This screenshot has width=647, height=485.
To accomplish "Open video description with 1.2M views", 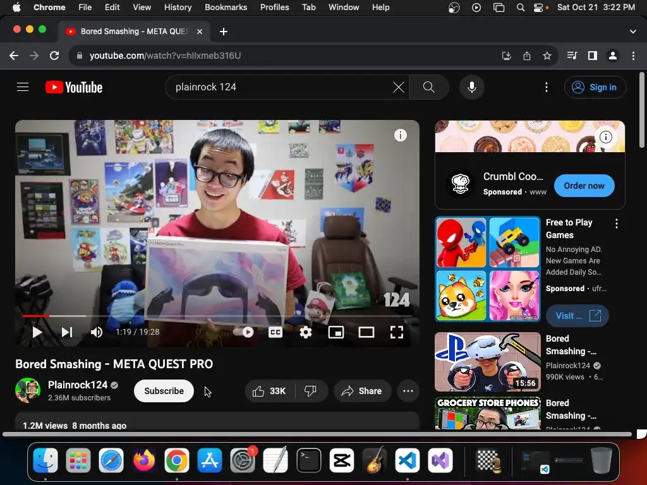I will 217,421.
